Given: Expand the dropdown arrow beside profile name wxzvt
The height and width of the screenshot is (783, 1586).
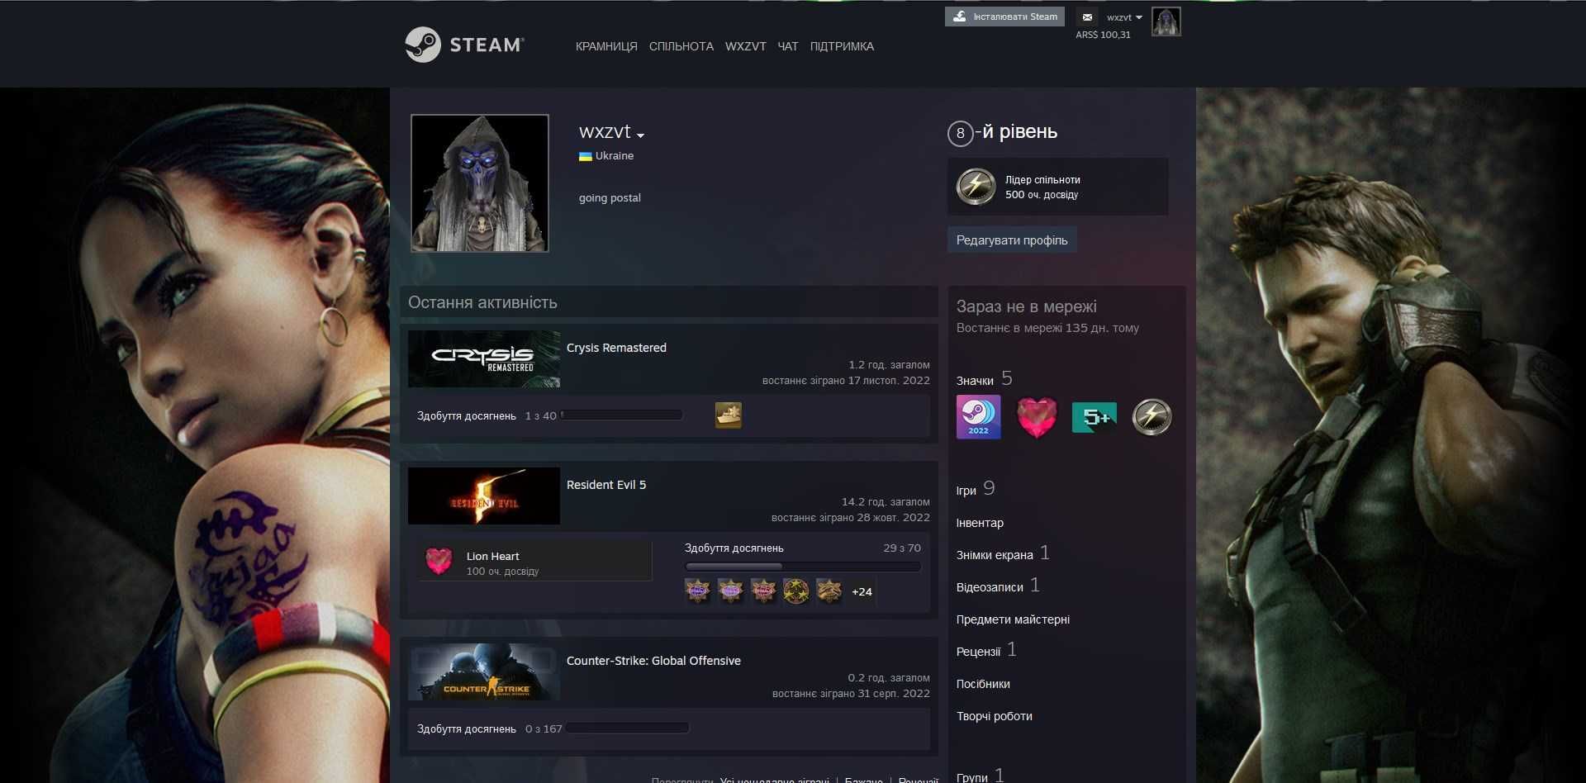Looking at the screenshot, I should click(x=640, y=135).
